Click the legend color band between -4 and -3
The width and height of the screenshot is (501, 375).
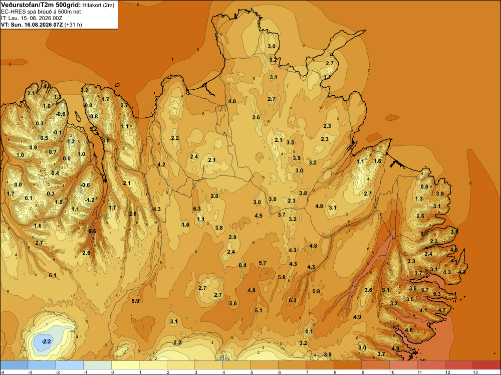[14, 365]
